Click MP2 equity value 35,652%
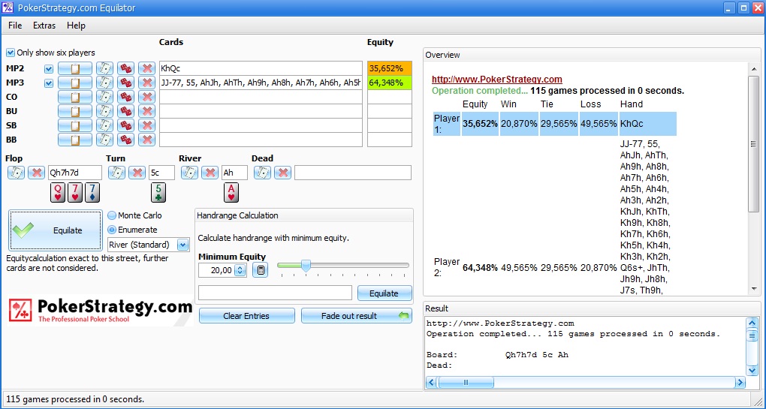This screenshot has width=766, height=409. [x=390, y=68]
